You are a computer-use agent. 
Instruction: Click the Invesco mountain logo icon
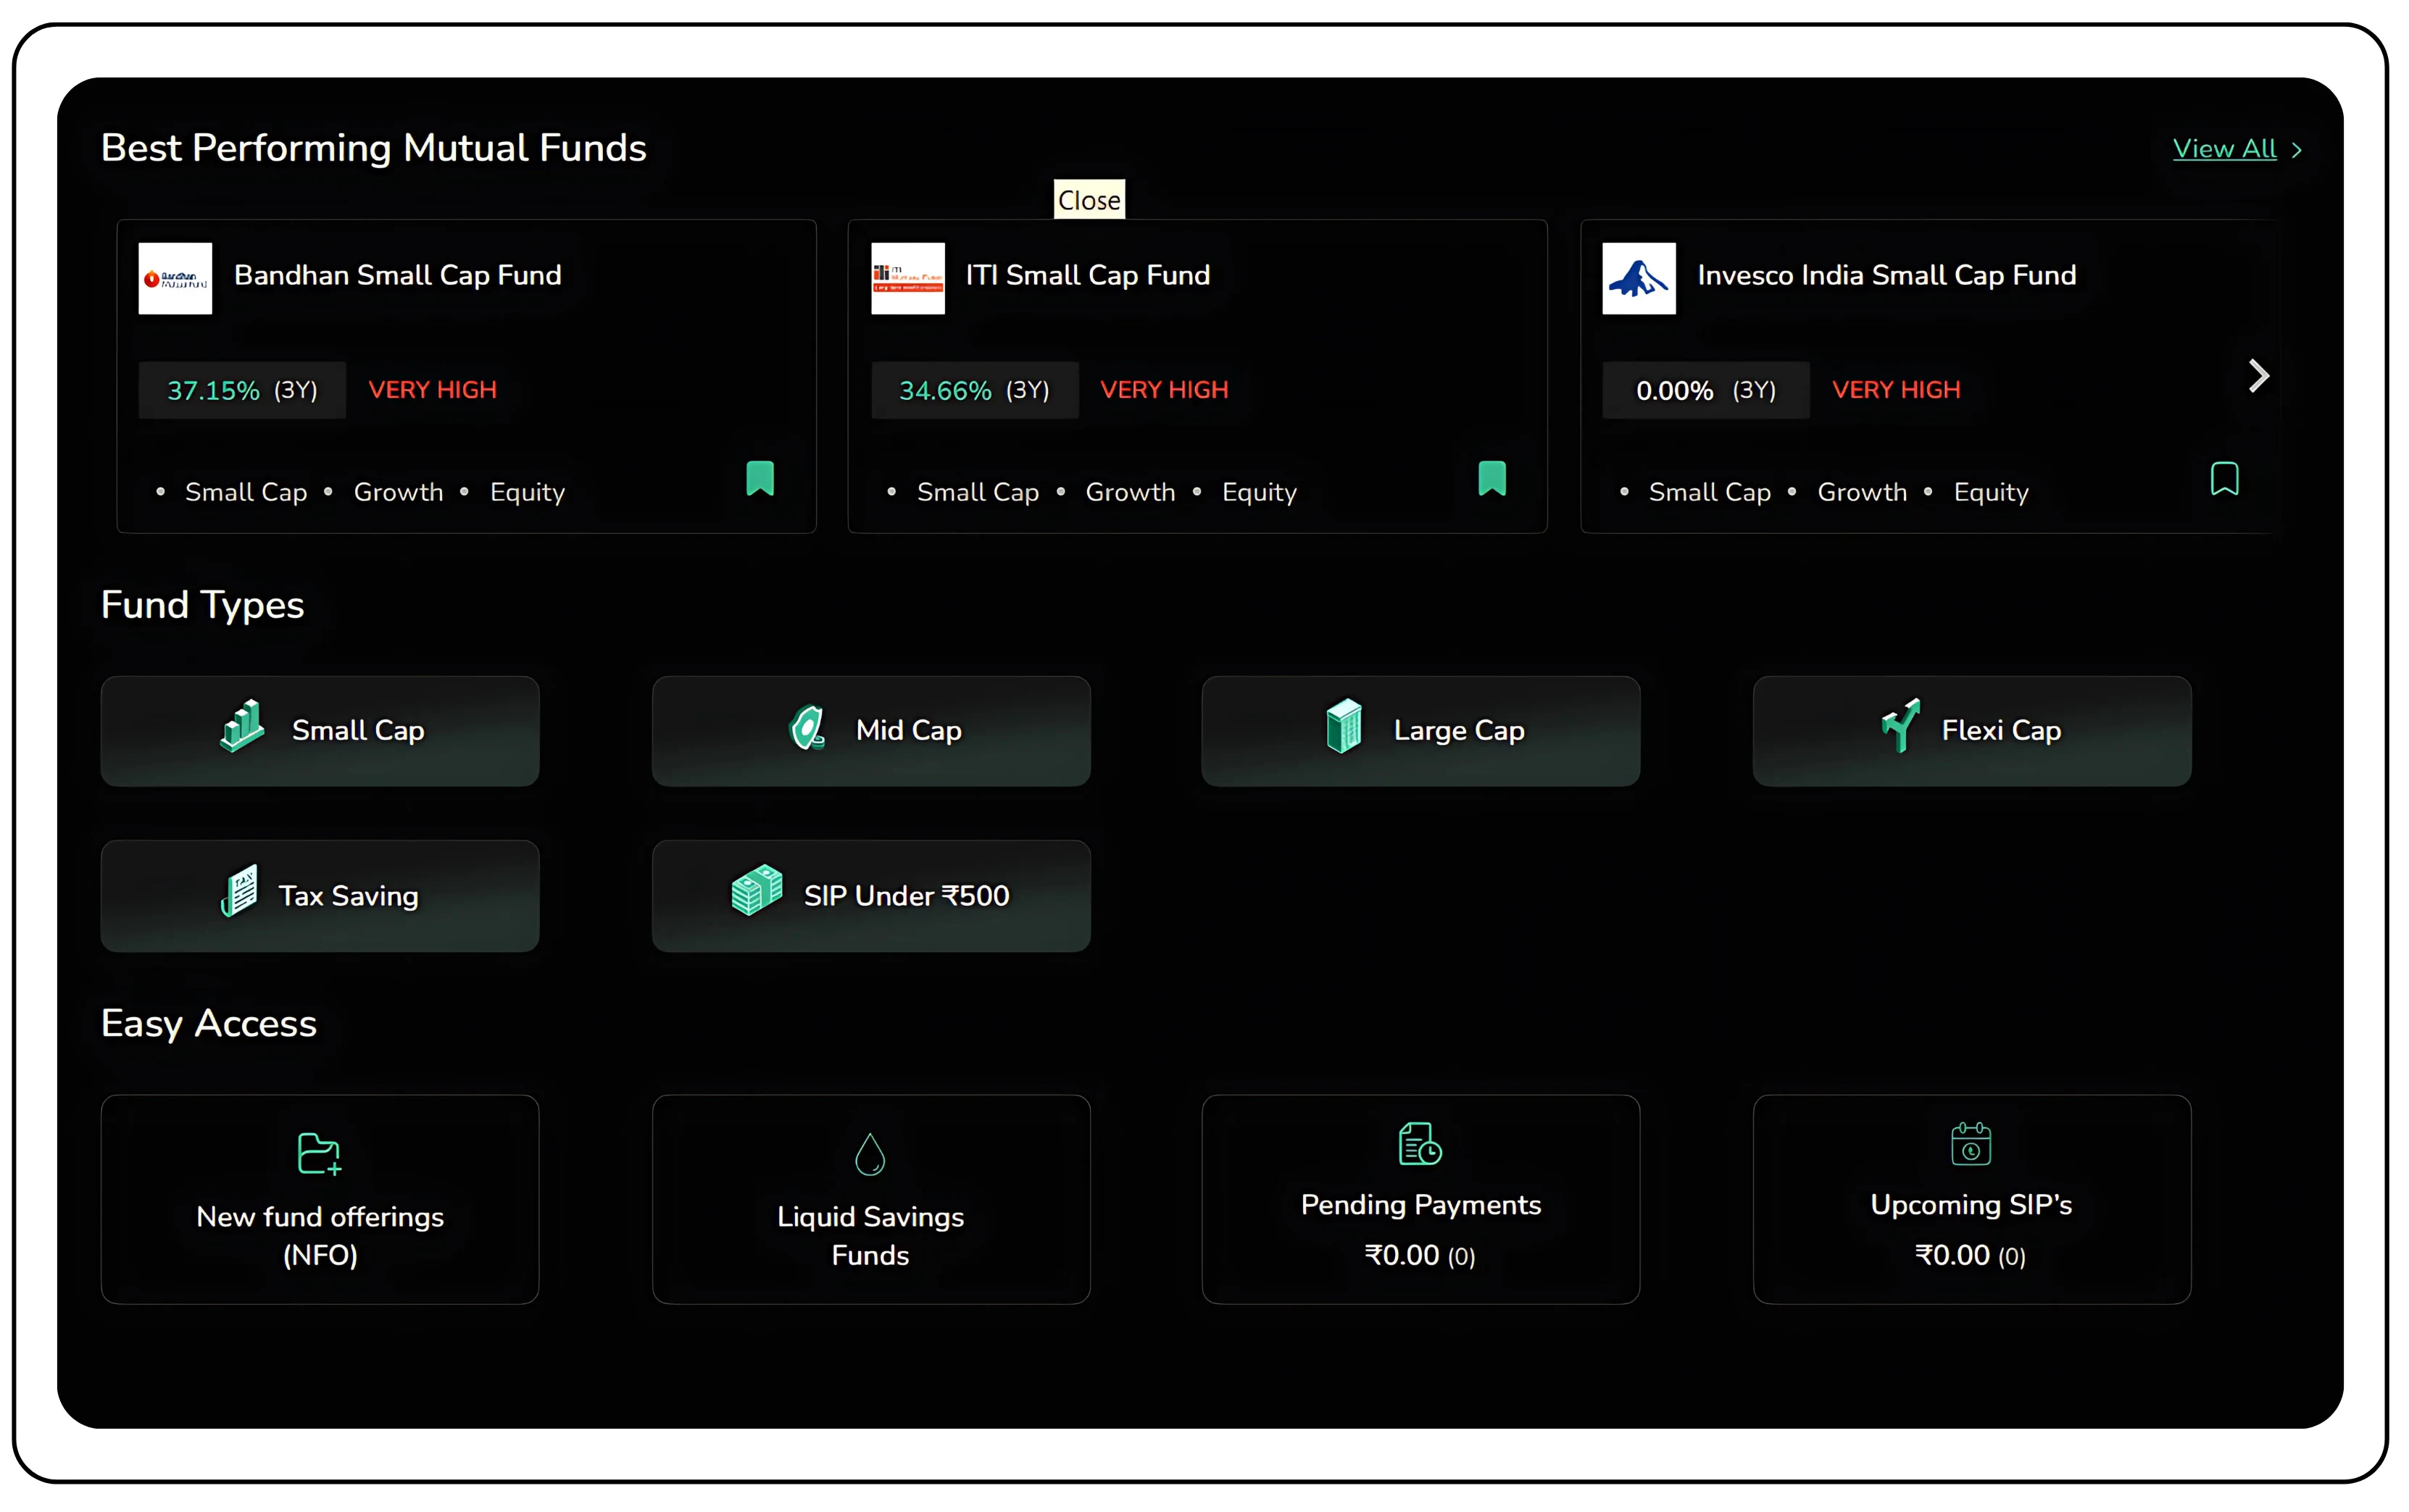coord(1639,279)
